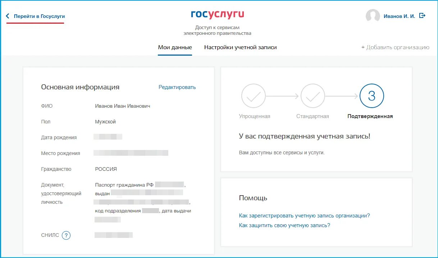Click the step 3 Подтвержденная circle
This screenshot has width=438, height=258.
[x=372, y=96]
